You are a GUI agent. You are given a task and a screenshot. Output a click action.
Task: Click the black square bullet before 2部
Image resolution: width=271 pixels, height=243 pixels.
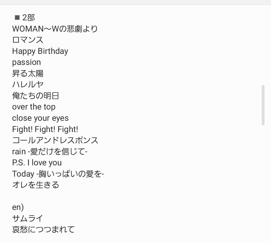[x=17, y=18]
